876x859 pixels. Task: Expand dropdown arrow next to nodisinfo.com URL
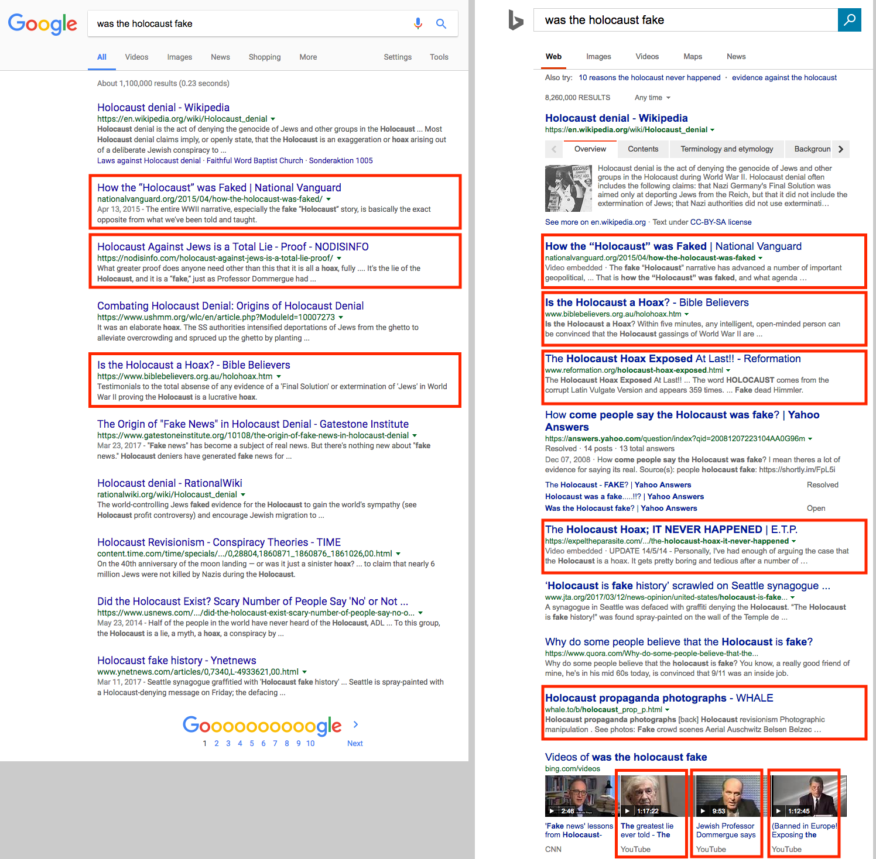tap(339, 258)
